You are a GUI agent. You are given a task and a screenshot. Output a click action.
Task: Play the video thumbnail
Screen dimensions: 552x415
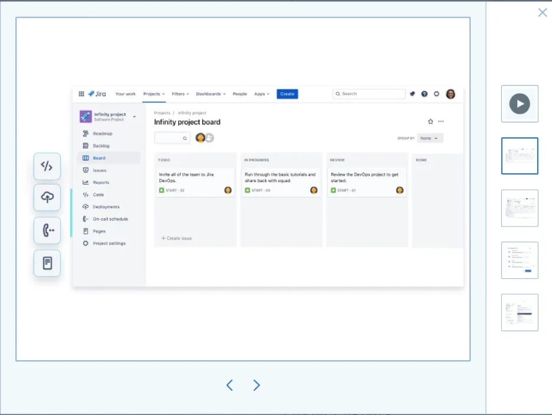pyautogui.click(x=520, y=104)
